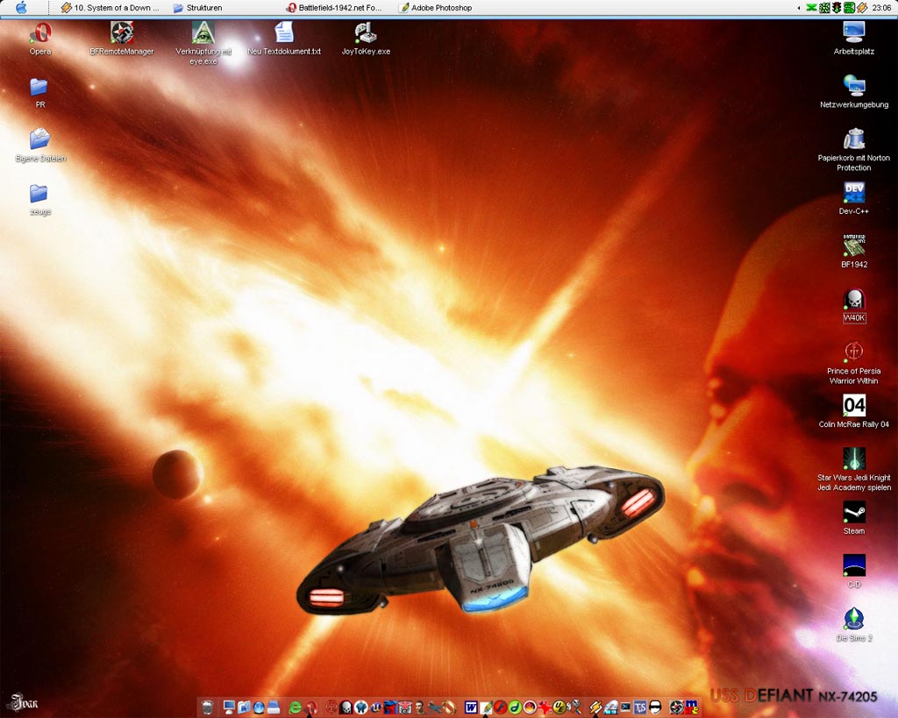This screenshot has height=718, width=898.
Task: Switch to 10. System of a Down task
Action: click(110, 8)
